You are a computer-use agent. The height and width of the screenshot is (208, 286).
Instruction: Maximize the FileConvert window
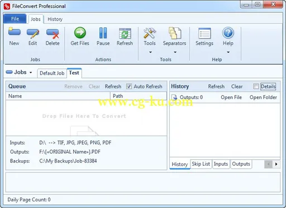click(258, 4)
